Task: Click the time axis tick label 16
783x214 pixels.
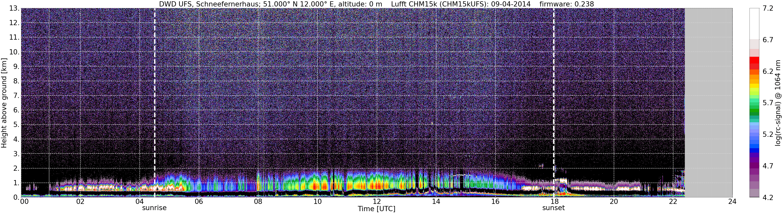Action: coord(495,202)
